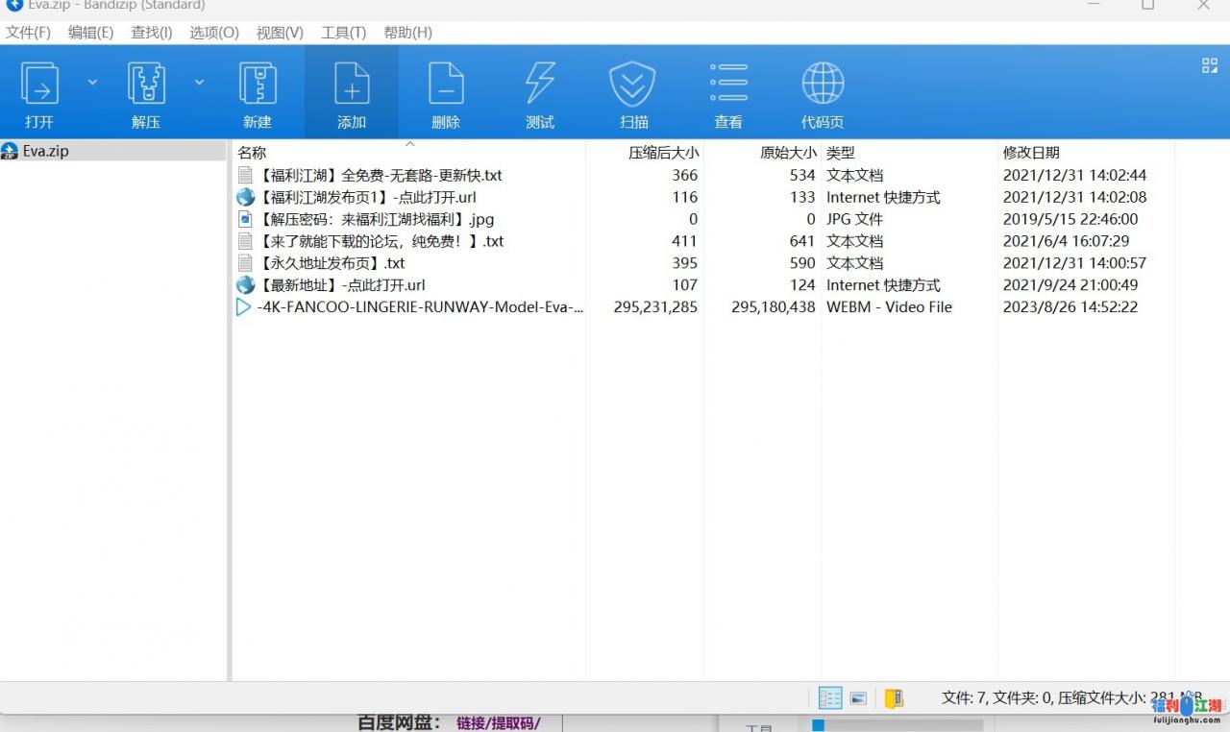Toggle the details list view in status bar

pos(829,698)
